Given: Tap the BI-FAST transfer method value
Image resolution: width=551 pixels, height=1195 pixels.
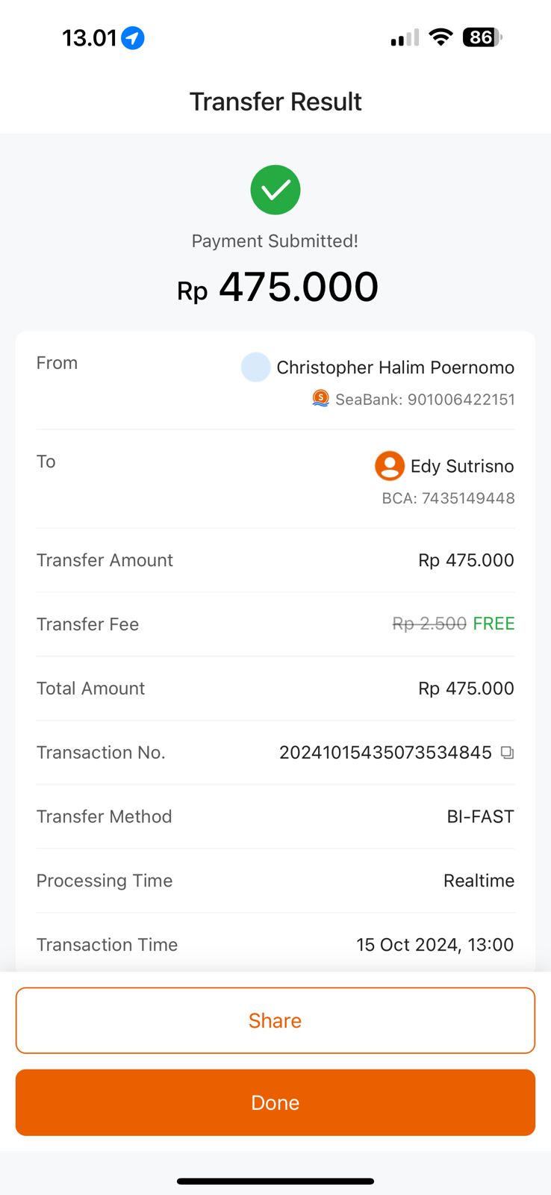Looking at the screenshot, I should tap(480, 816).
